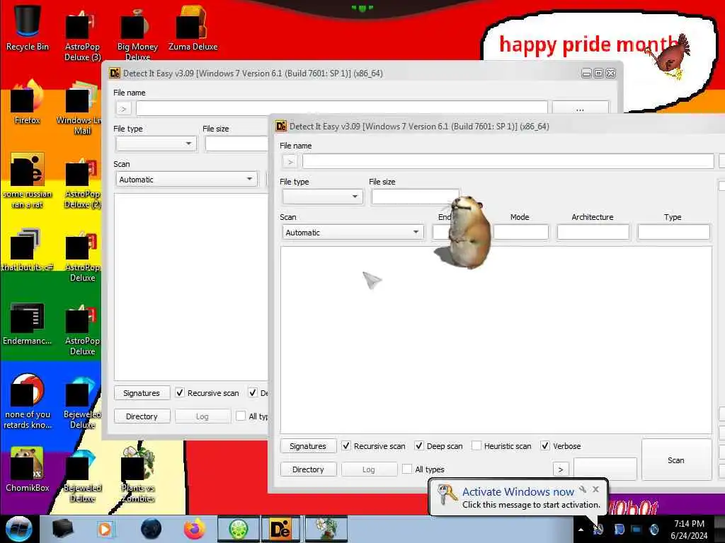
Task: Click the Plants vs Zombies taskbar button
Action: point(326,529)
